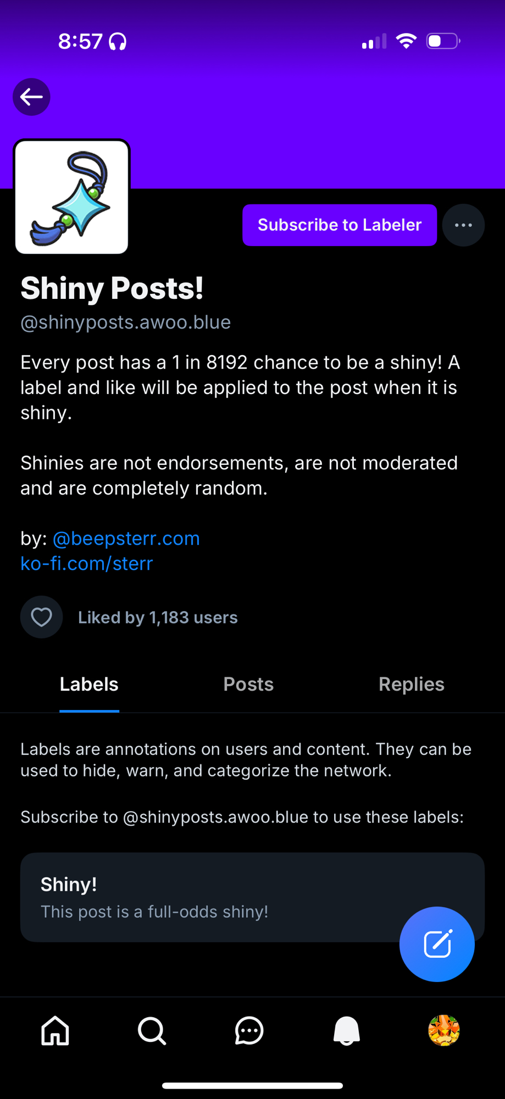Go to the Home feed icon
Screen dimensions: 505x1099
(56, 1030)
